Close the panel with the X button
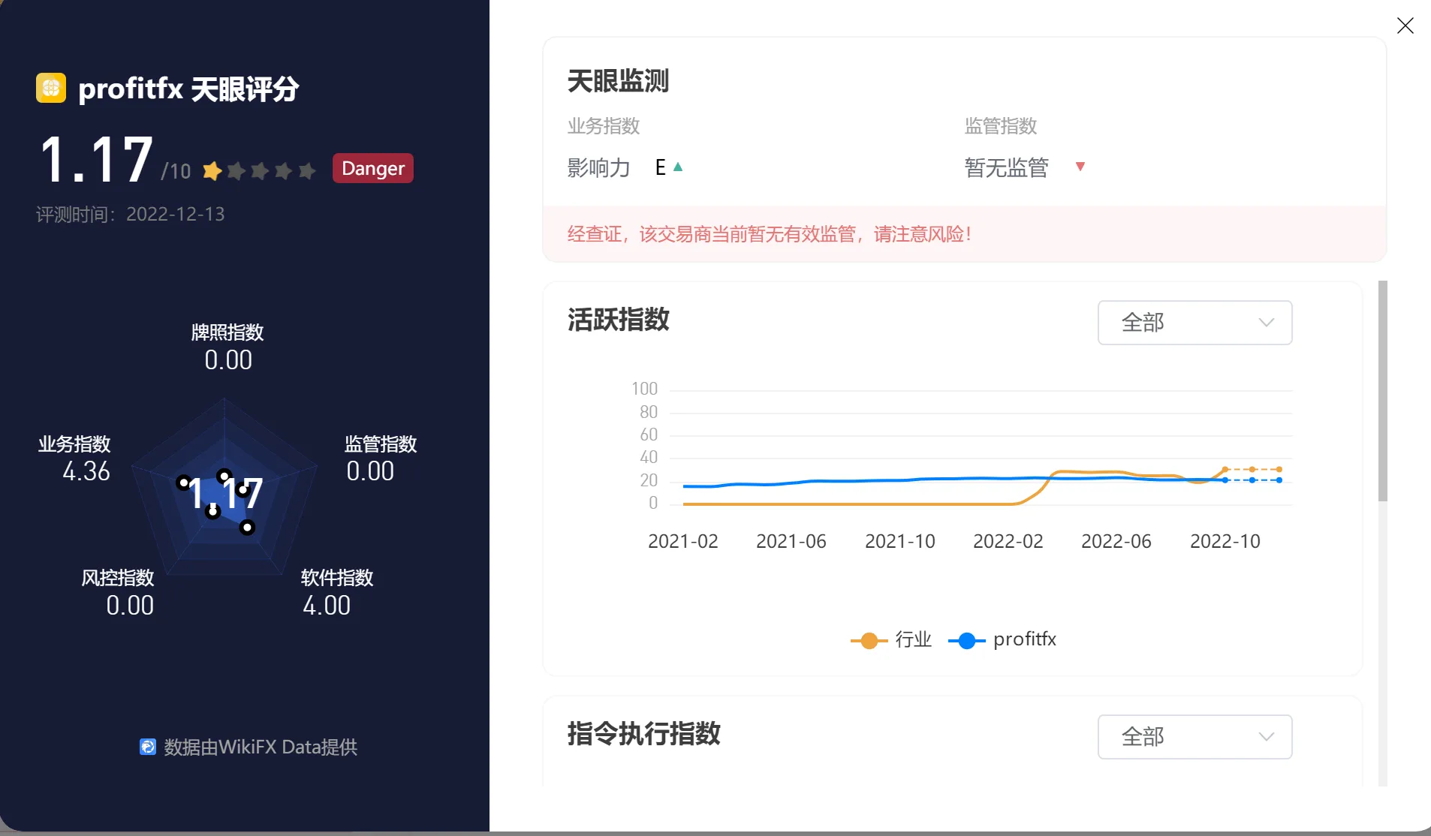1431x836 pixels. pyautogui.click(x=1405, y=26)
